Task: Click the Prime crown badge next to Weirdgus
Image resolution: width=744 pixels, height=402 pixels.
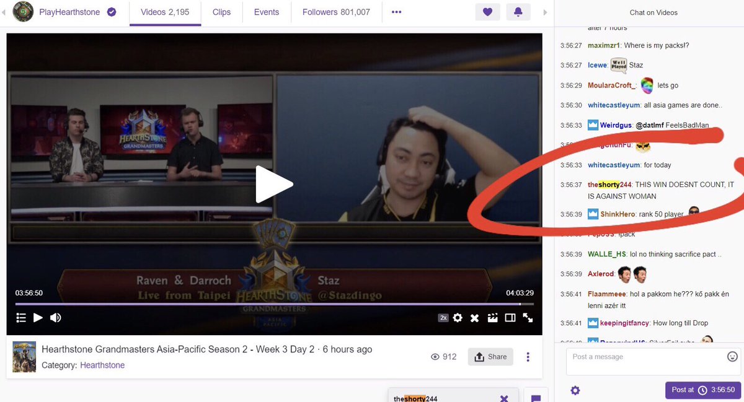Action: click(x=593, y=125)
